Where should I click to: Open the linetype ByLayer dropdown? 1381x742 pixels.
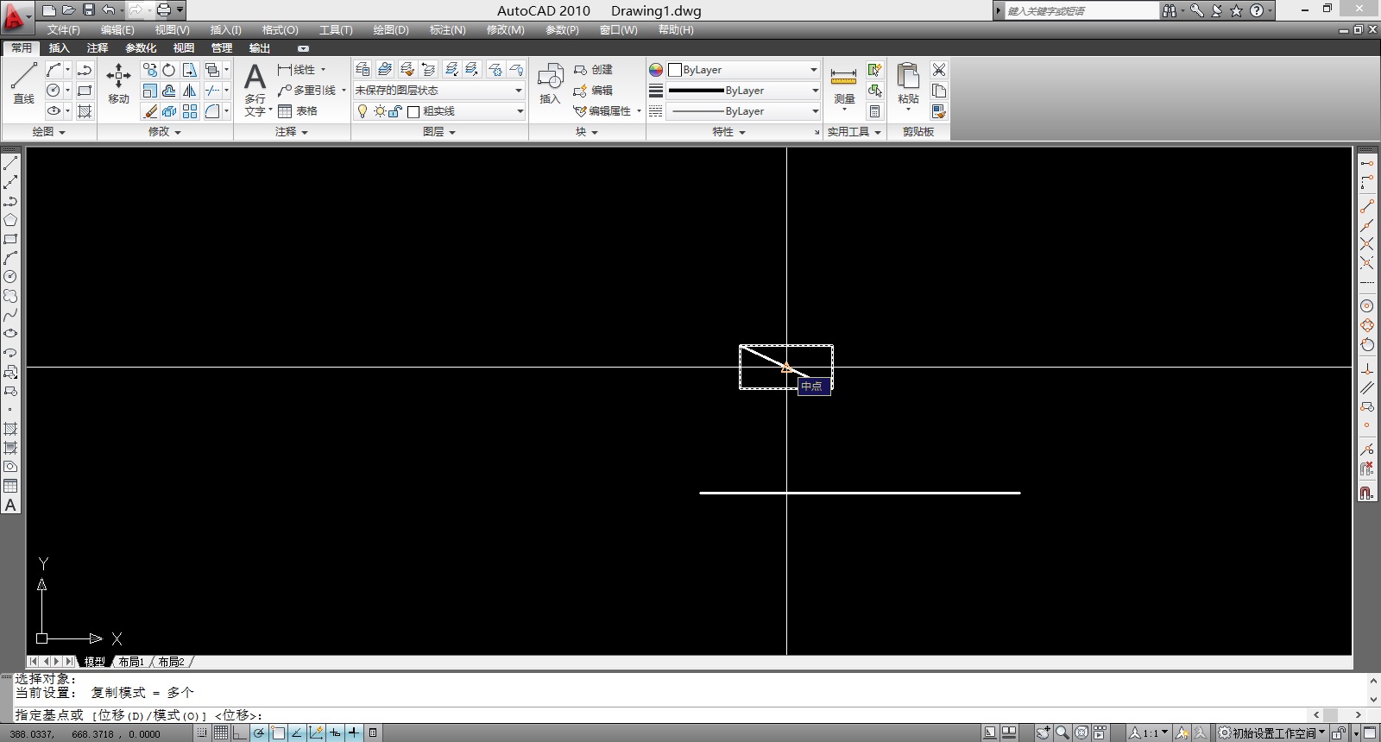point(743,111)
